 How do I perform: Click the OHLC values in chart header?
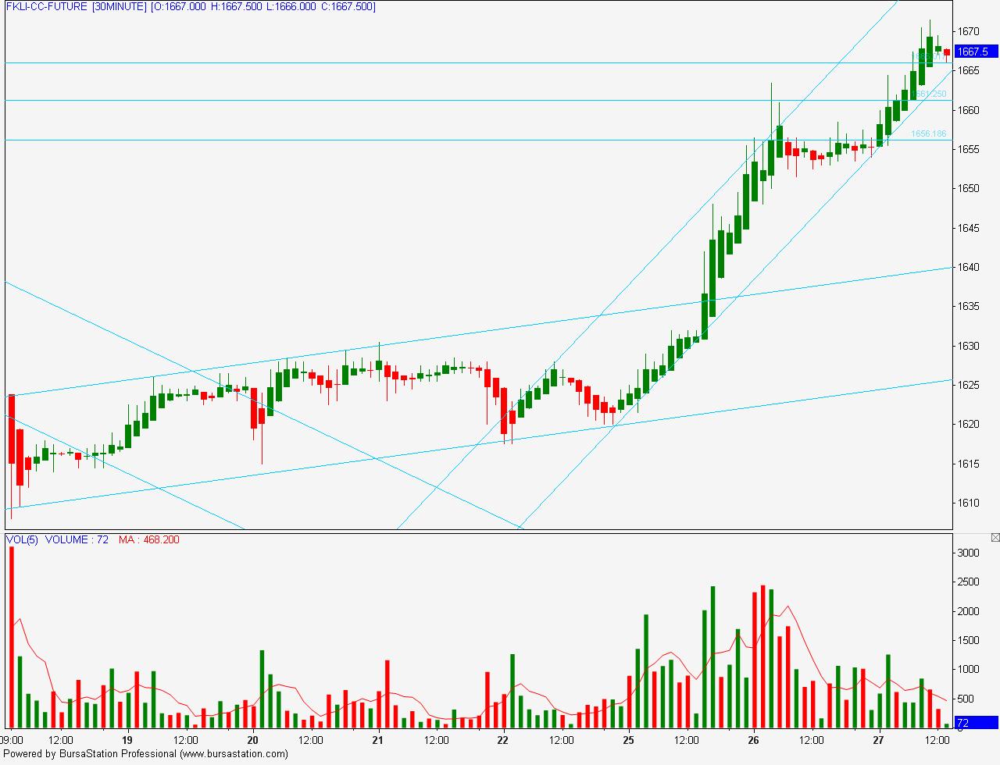coord(263,7)
